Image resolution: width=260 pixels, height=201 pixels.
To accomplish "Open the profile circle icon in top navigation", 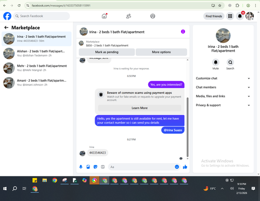I will click(152, 16).
